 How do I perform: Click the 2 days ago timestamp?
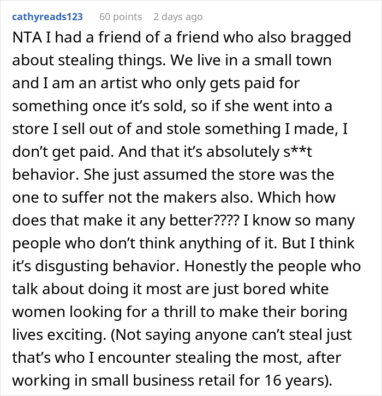(178, 17)
